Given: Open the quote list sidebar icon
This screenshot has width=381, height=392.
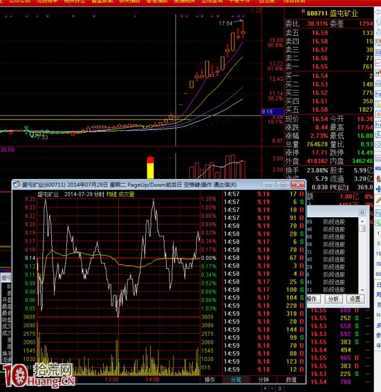Looking at the screenshot, I should tap(378, 42).
